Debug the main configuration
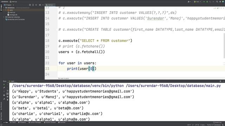 pyautogui.click(x=207, y=1)
